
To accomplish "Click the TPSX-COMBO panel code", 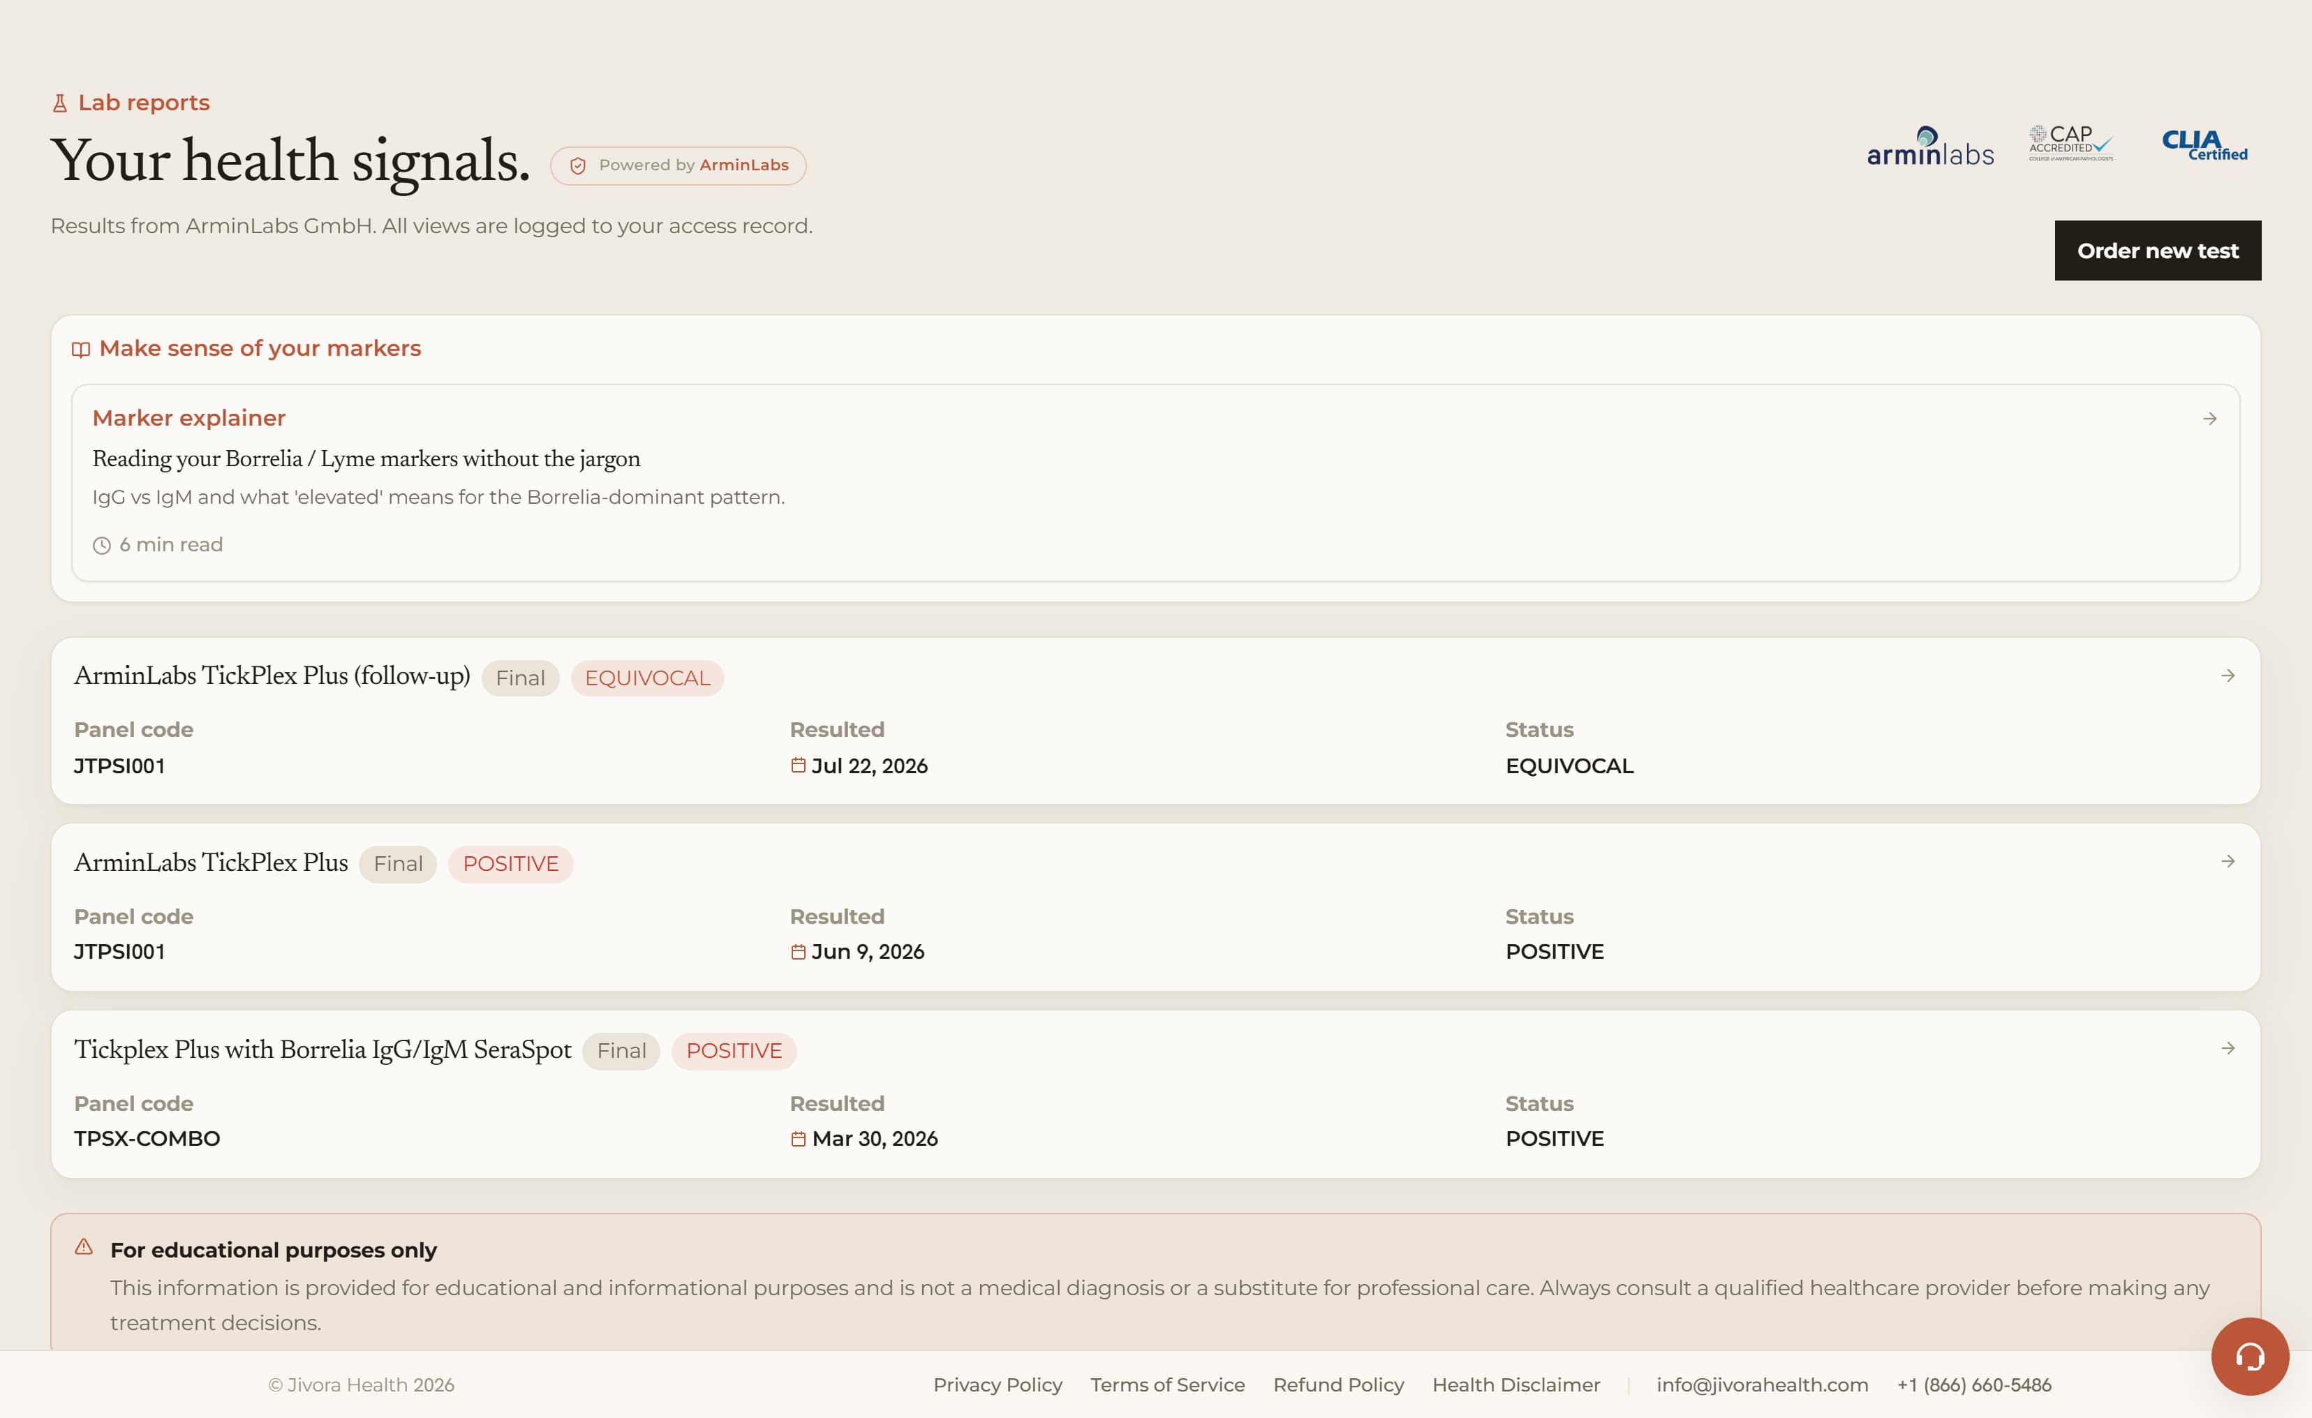I will coord(147,1139).
